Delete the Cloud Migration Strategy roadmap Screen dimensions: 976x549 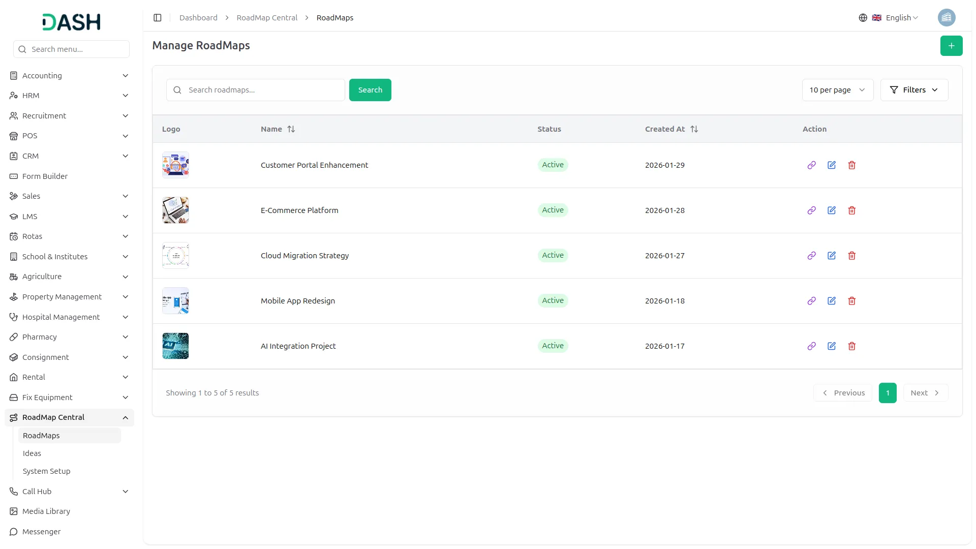pos(852,256)
